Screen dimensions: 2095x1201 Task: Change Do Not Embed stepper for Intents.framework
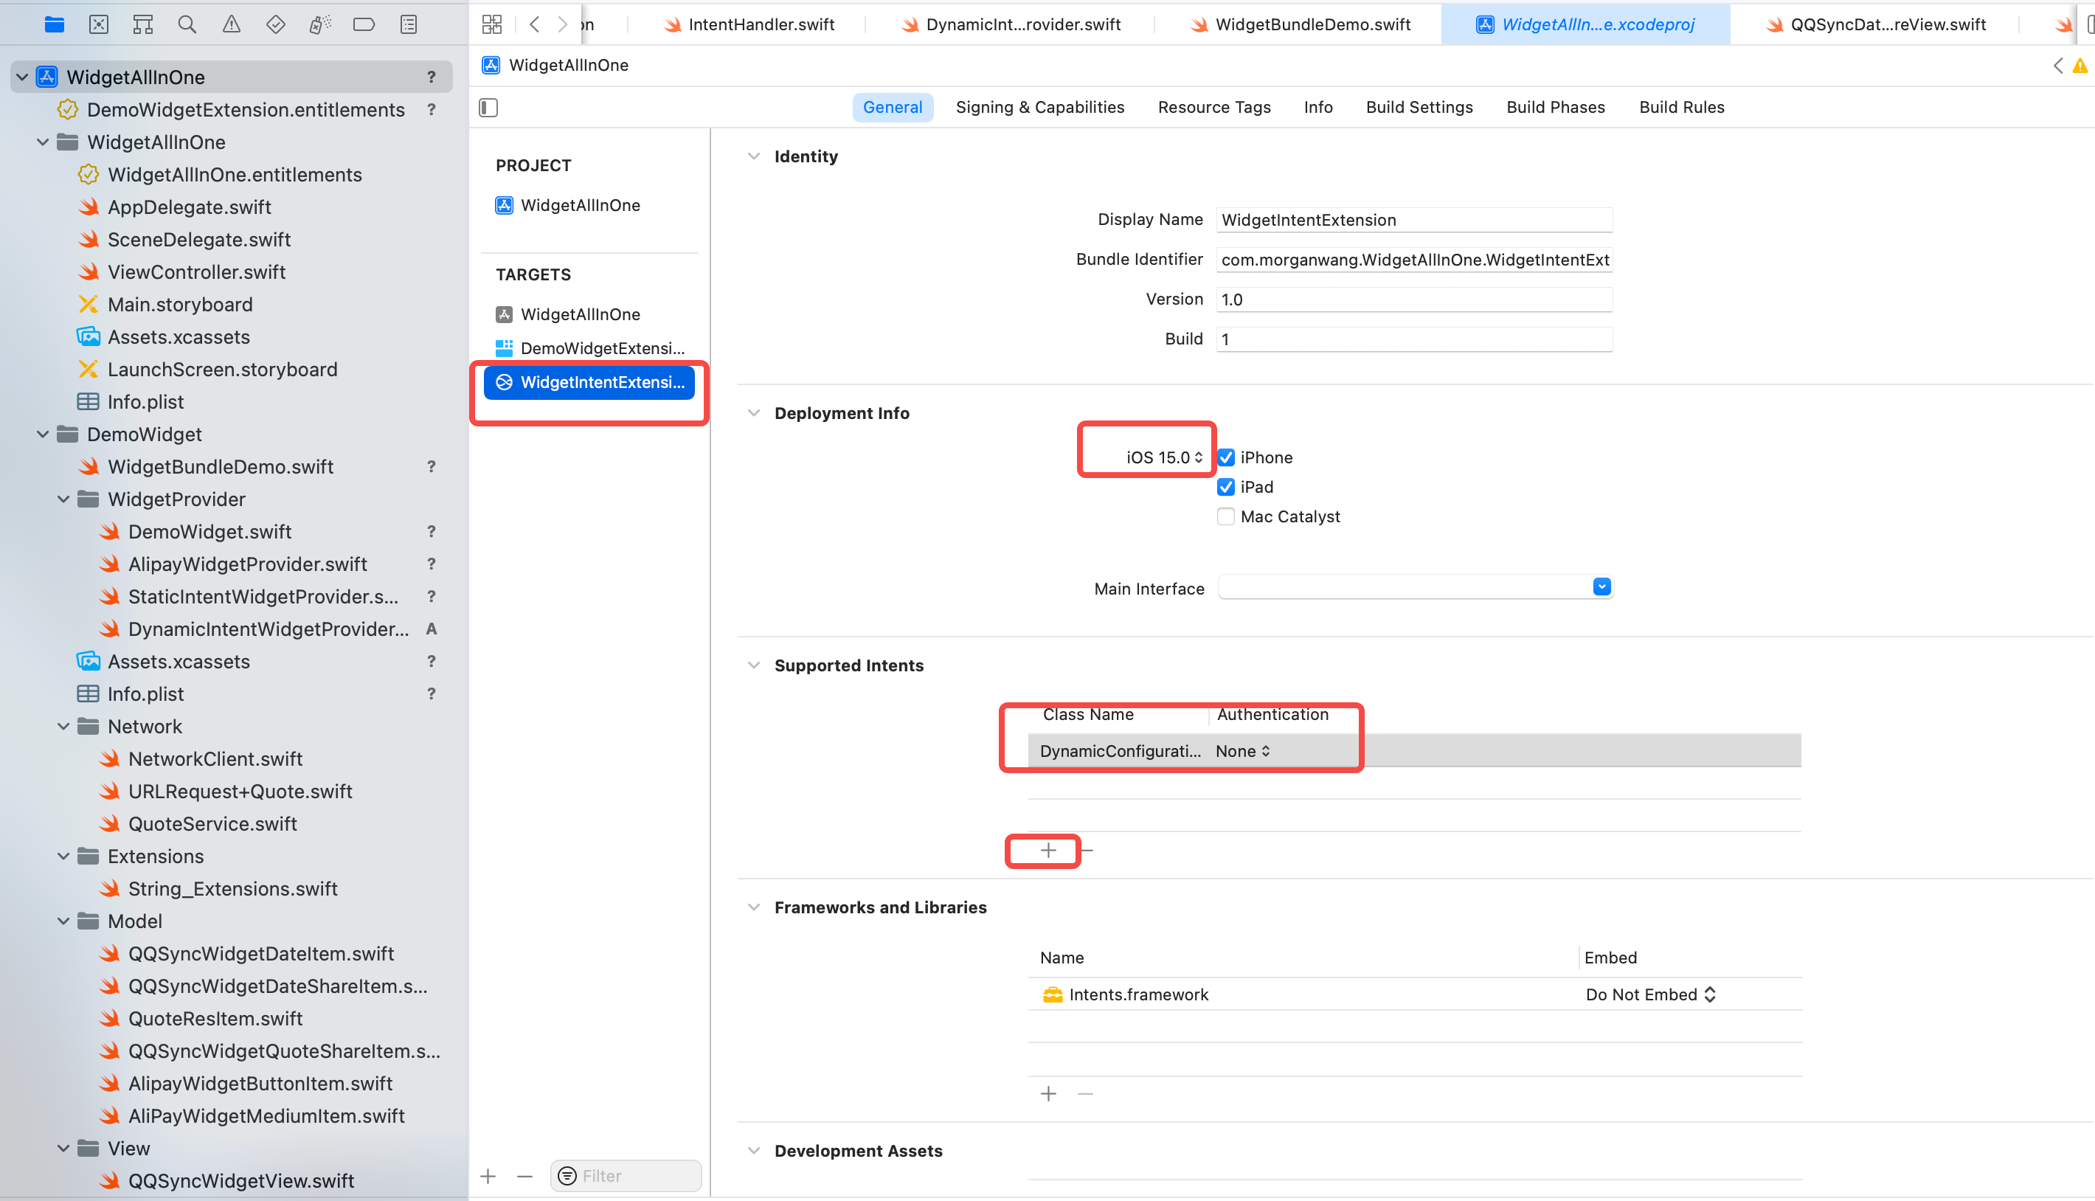pyautogui.click(x=1651, y=994)
